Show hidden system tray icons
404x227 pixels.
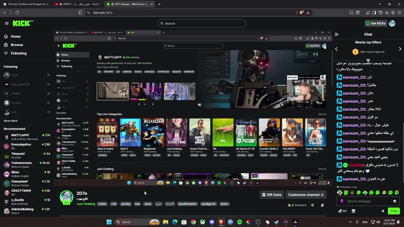pyautogui.click(x=350, y=222)
